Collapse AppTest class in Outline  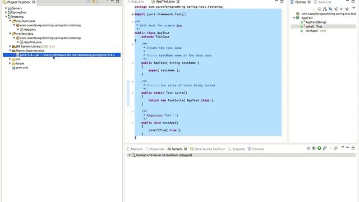pyautogui.click(x=294, y=18)
